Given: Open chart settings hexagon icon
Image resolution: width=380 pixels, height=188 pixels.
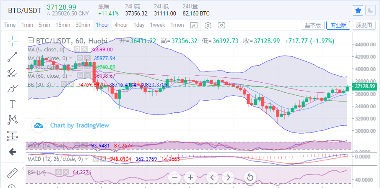Looking at the screenshot, I should [x=208, y=25].
